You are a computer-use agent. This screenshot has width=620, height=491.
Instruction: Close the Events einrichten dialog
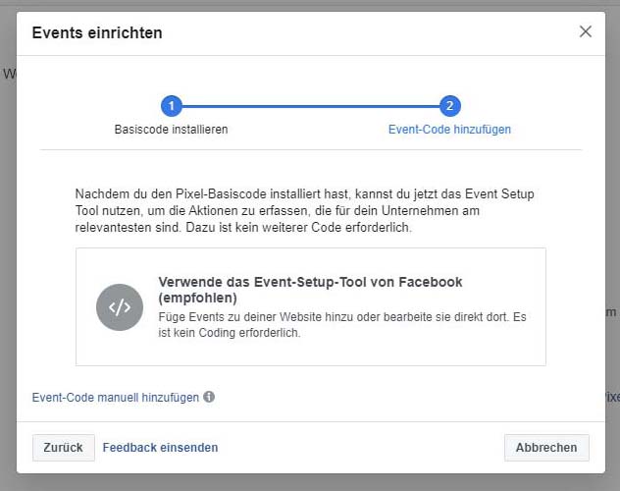click(586, 31)
